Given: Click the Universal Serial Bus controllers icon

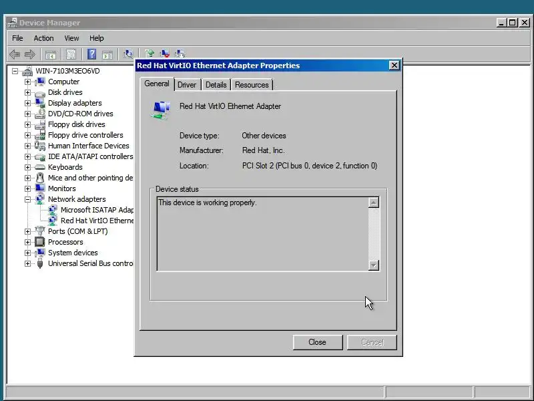Looking at the screenshot, I should click(40, 263).
